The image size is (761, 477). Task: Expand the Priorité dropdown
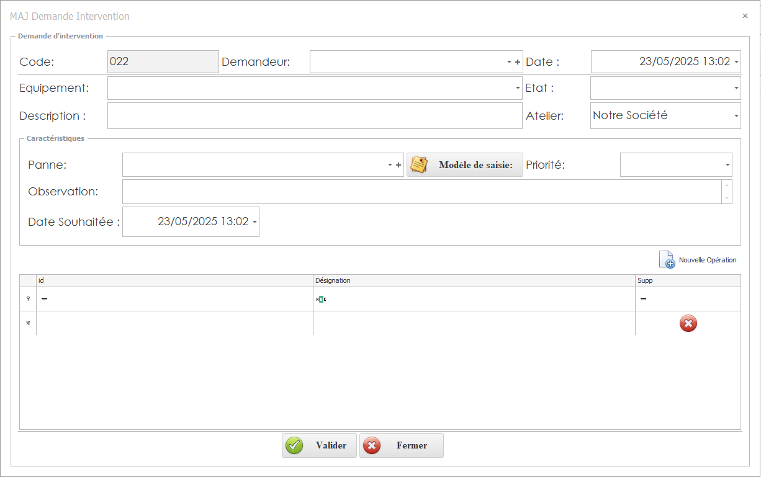point(727,165)
